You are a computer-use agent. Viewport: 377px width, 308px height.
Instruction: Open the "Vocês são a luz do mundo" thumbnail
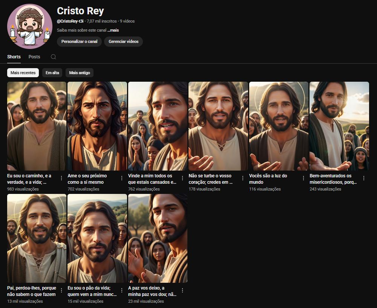click(x=279, y=126)
